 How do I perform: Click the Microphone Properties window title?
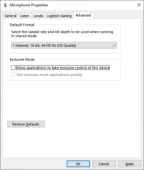(29, 5)
